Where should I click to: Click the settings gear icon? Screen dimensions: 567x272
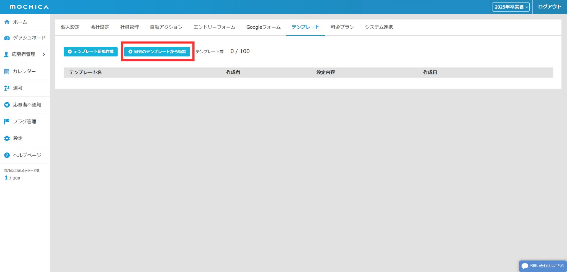pos(7,138)
